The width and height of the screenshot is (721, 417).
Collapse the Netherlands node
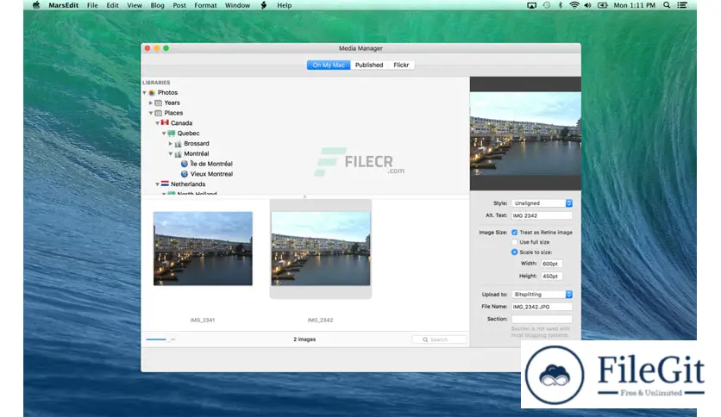tap(157, 184)
